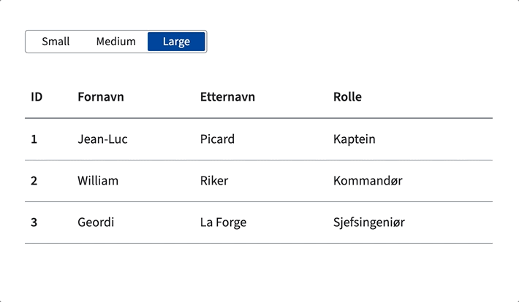Click row ID number 3
Viewport: 519px width, 302px height.
pos(34,222)
